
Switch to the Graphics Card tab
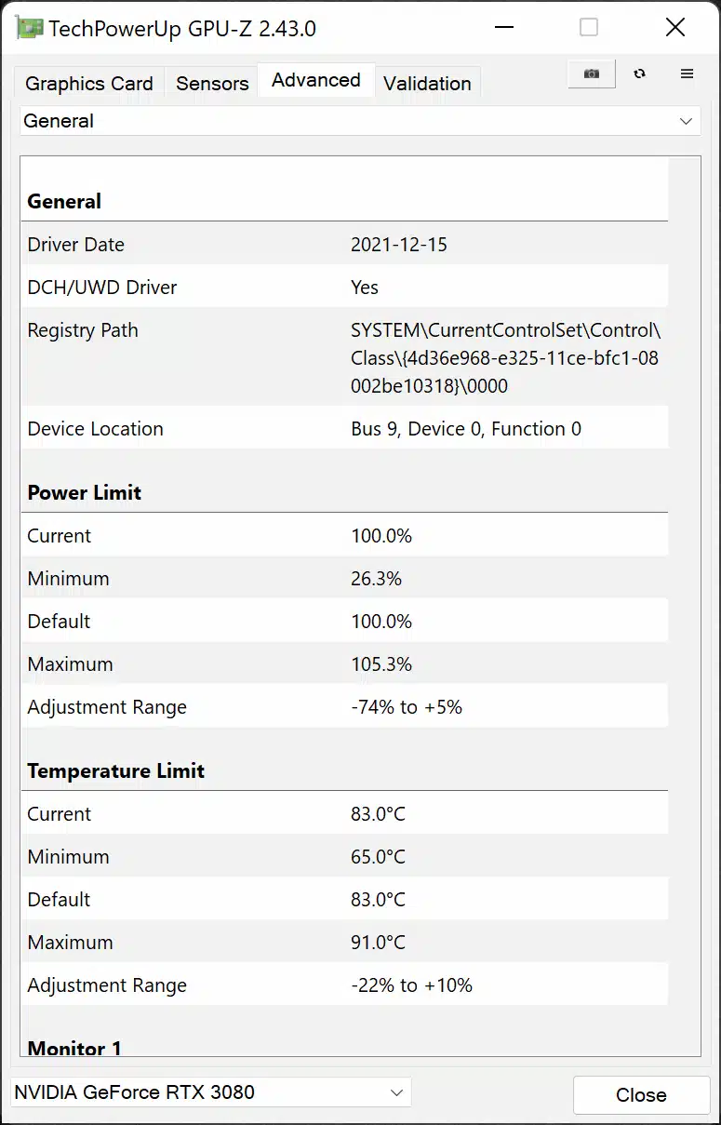pos(89,83)
